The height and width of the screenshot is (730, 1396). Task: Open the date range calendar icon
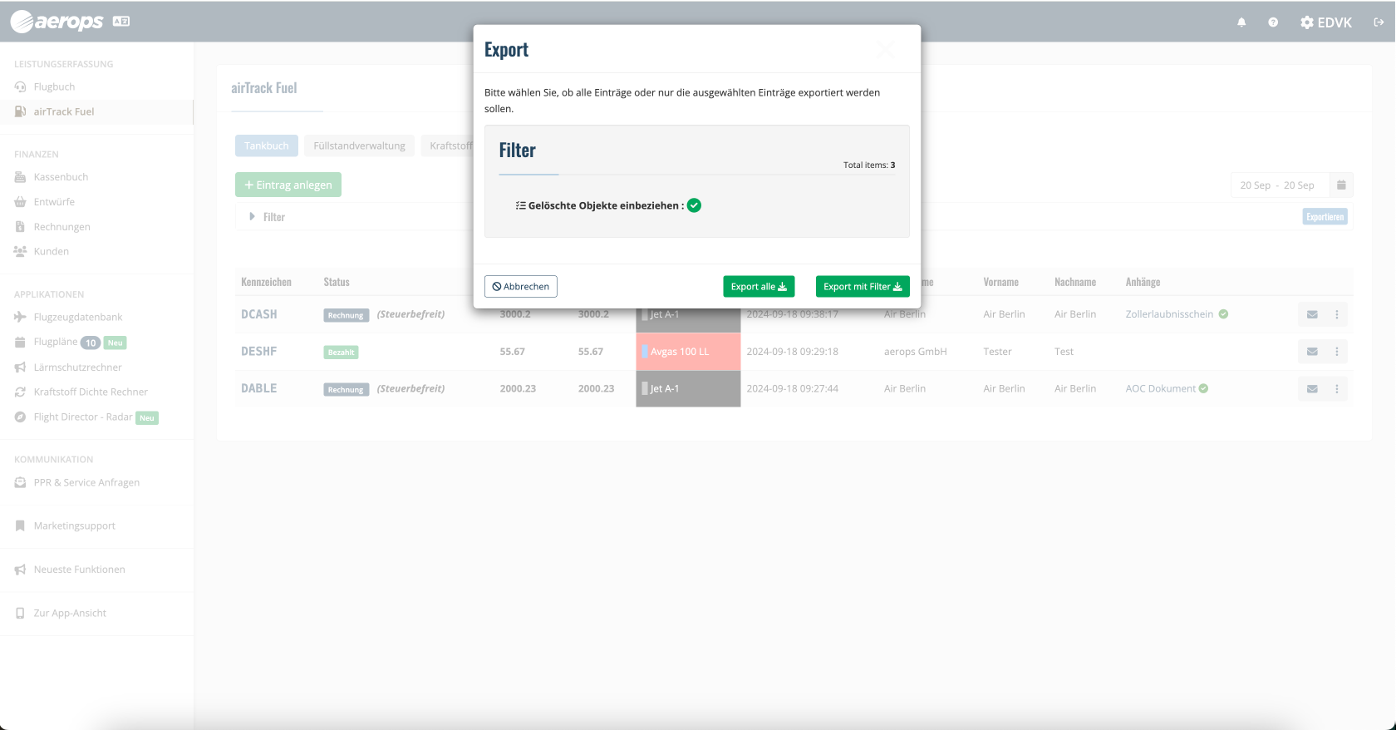tap(1341, 185)
